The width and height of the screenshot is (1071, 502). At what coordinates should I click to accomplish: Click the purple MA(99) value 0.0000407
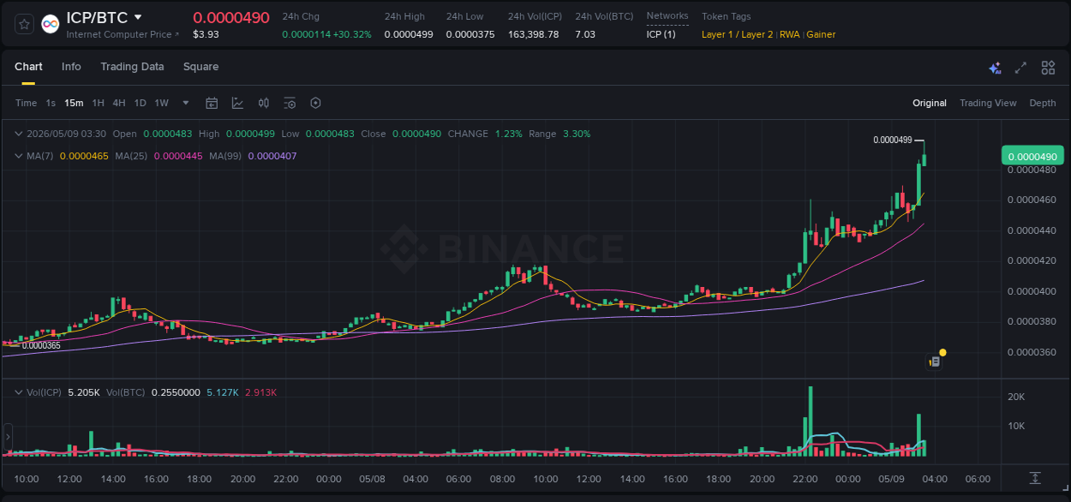point(273,156)
